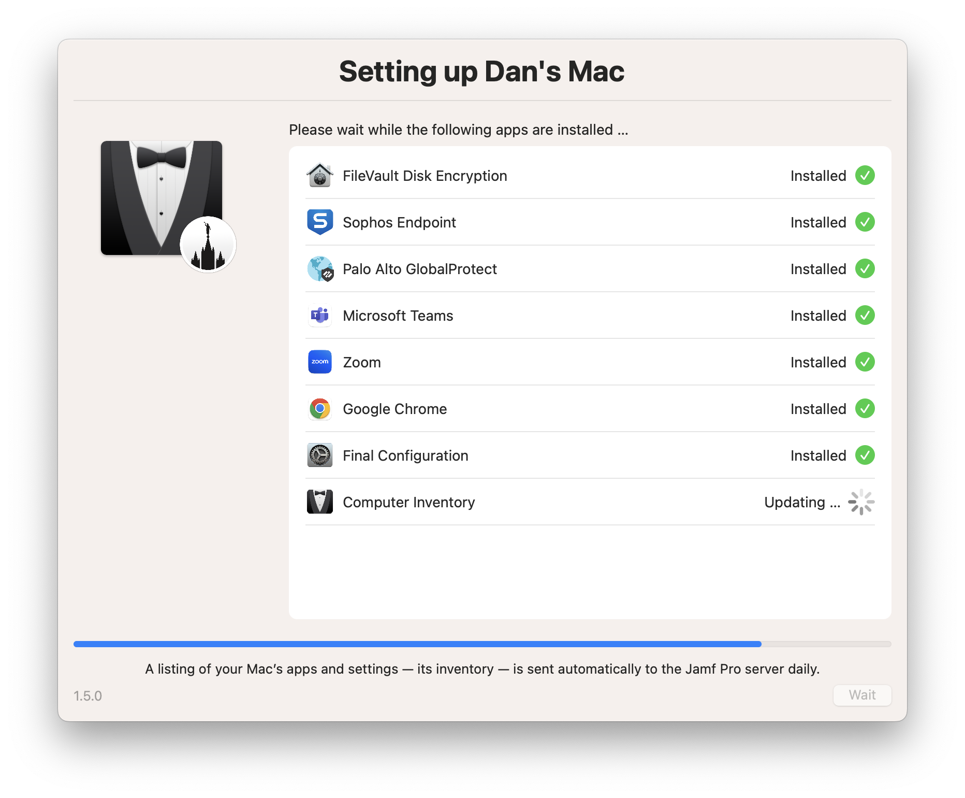Select the Zoom app icon
Image resolution: width=965 pixels, height=798 pixels.
click(x=319, y=362)
